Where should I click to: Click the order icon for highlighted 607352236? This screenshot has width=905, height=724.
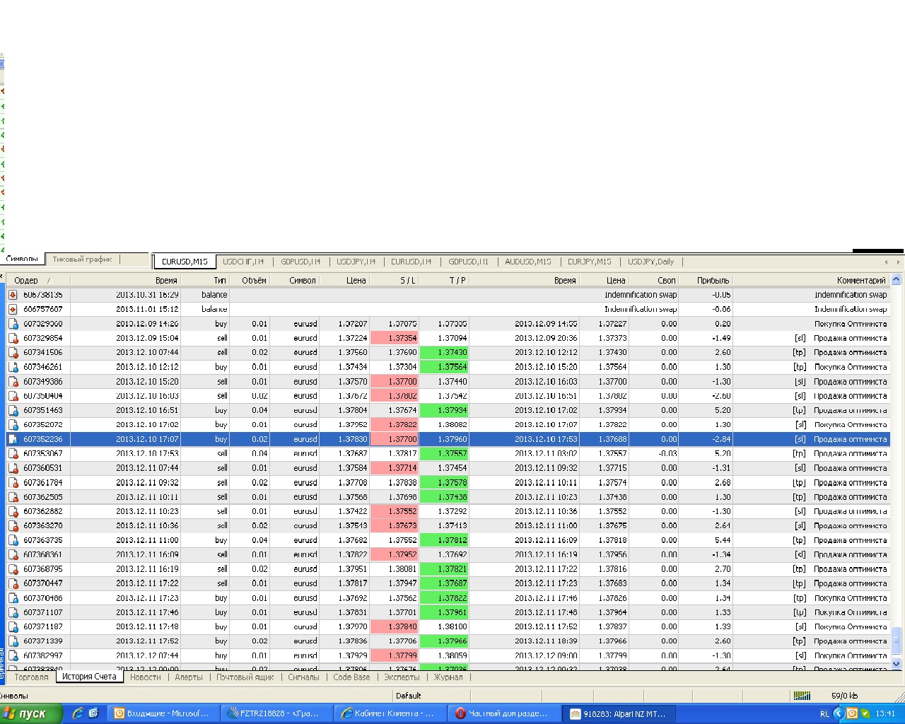13,439
